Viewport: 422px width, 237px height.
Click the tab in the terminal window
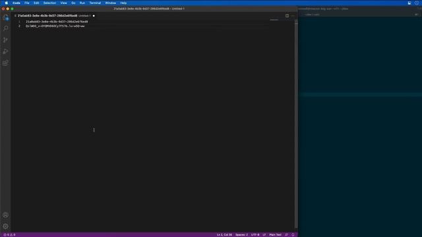click(312, 14)
